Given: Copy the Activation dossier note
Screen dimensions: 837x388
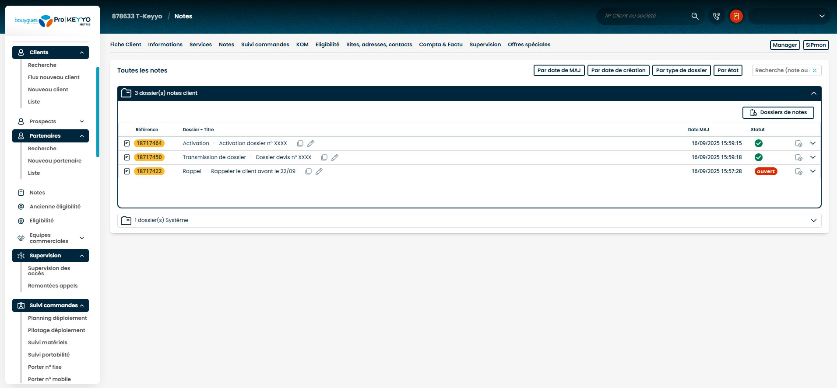Looking at the screenshot, I should [300, 143].
